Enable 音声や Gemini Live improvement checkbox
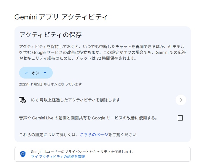 pyautogui.click(x=180, y=118)
